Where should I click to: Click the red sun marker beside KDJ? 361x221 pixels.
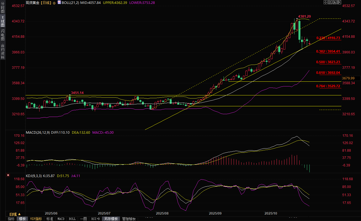(8, 176)
